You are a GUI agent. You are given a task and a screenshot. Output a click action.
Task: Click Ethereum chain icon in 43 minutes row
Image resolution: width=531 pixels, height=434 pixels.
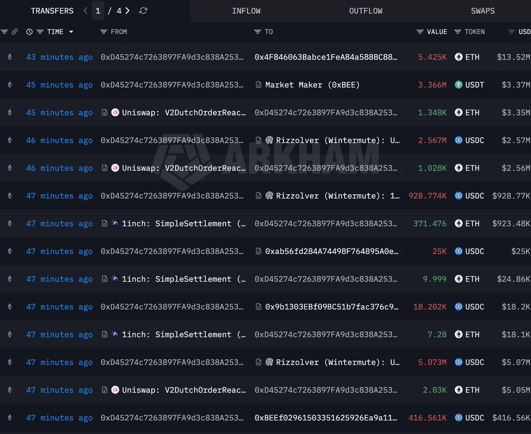(10, 57)
